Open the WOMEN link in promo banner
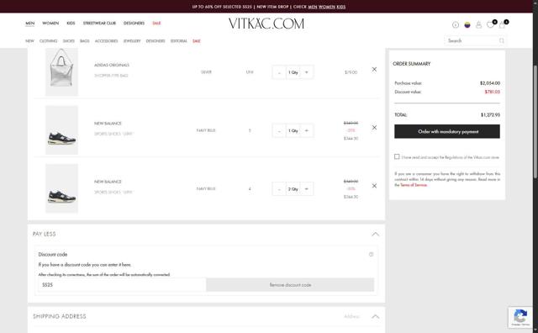 coord(327,7)
